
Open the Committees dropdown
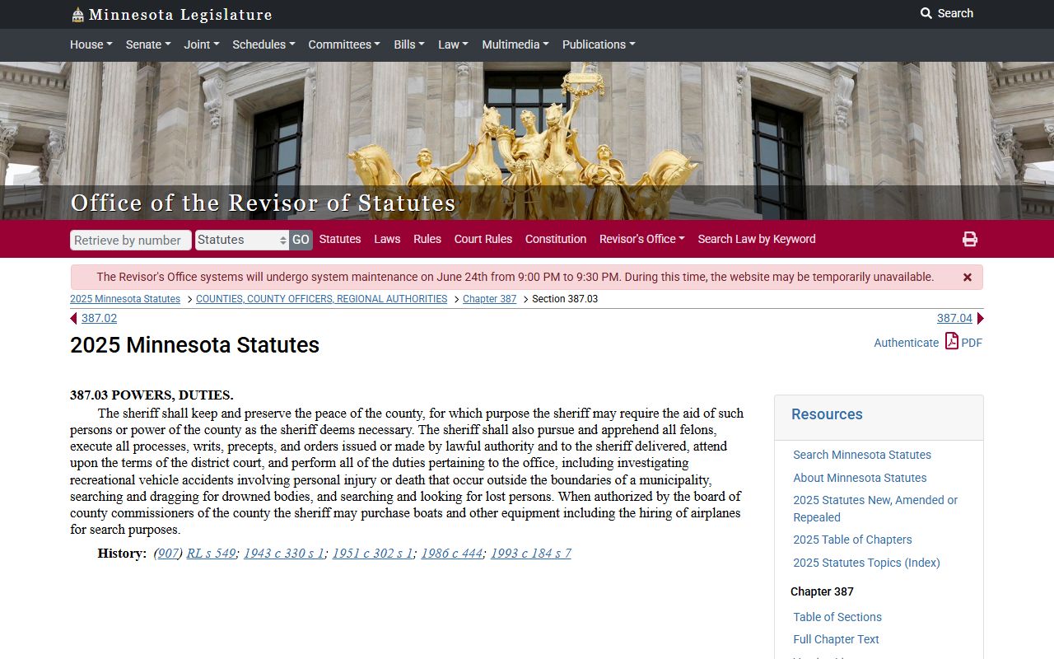pos(344,44)
